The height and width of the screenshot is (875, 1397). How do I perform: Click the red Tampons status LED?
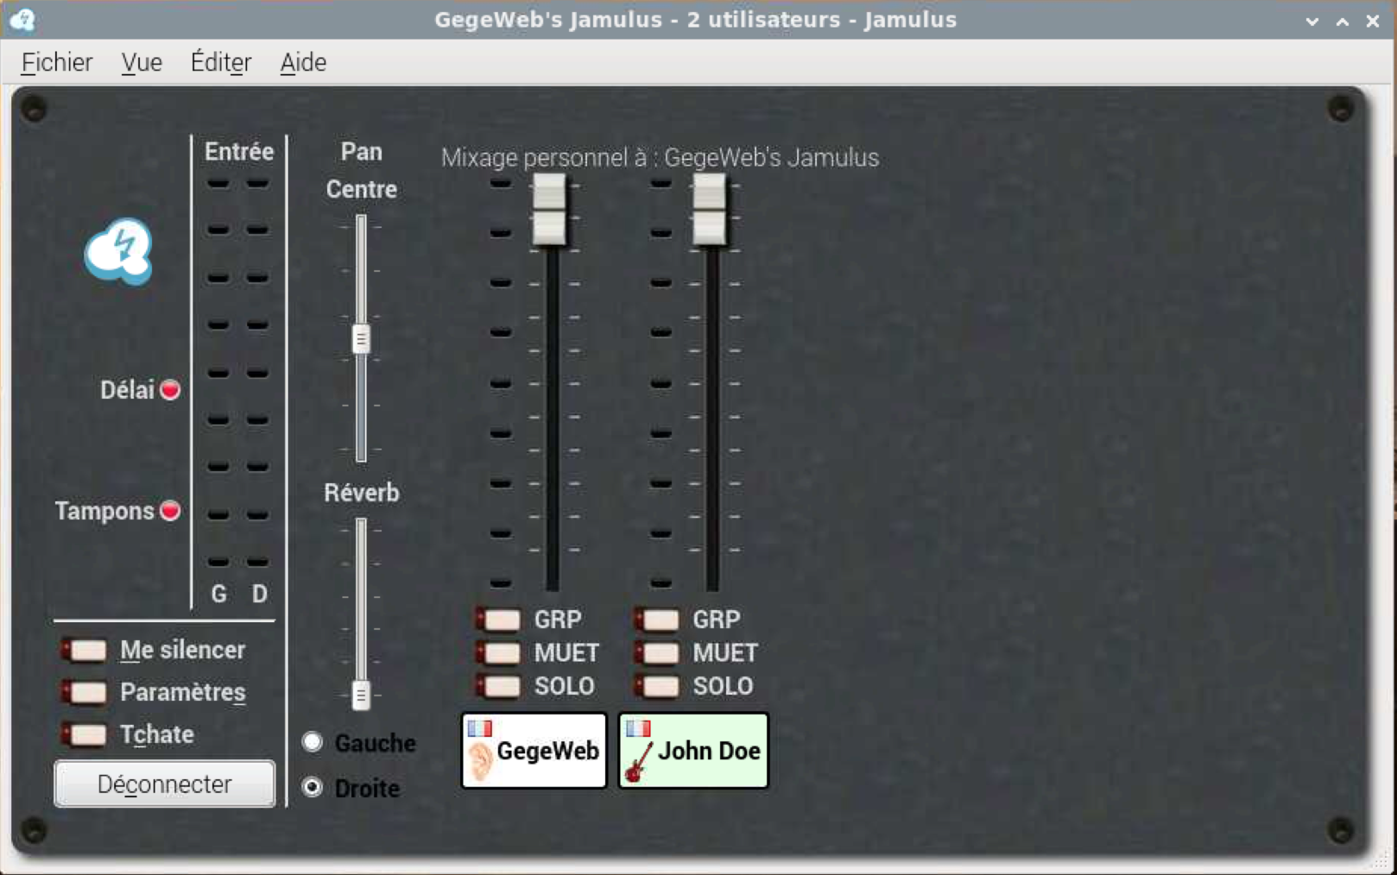point(171,511)
